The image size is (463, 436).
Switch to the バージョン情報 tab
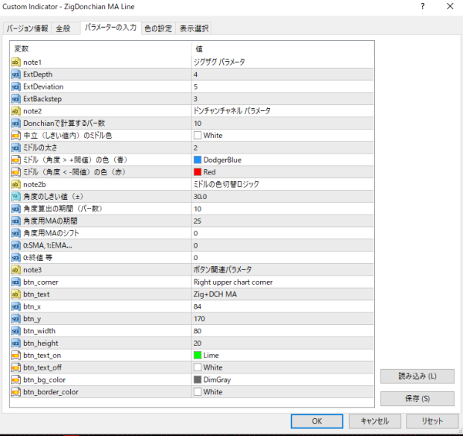tap(28, 29)
